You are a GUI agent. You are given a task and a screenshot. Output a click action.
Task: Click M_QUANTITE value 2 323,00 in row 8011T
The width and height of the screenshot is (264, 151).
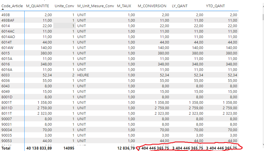point(45,114)
